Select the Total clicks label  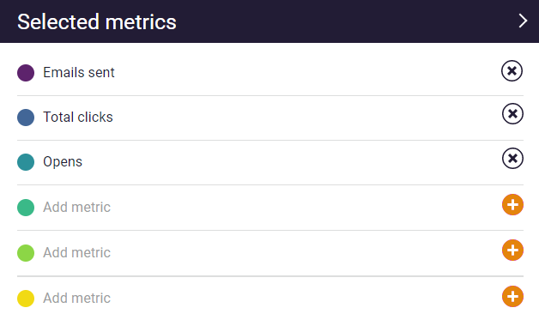pyautogui.click(x=78, y=118)
